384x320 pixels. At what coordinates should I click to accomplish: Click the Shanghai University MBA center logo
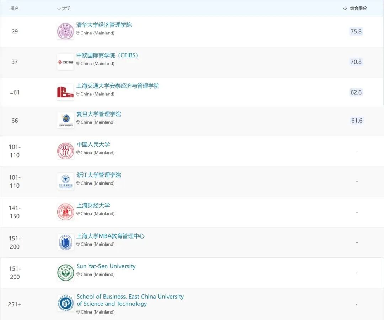[65, 242]
